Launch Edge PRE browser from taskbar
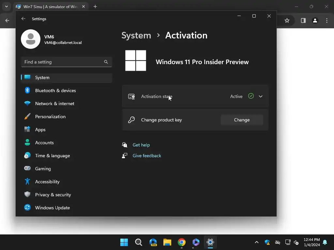 [153, 242]
